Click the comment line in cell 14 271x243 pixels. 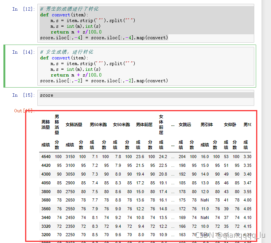coord(67,52)
